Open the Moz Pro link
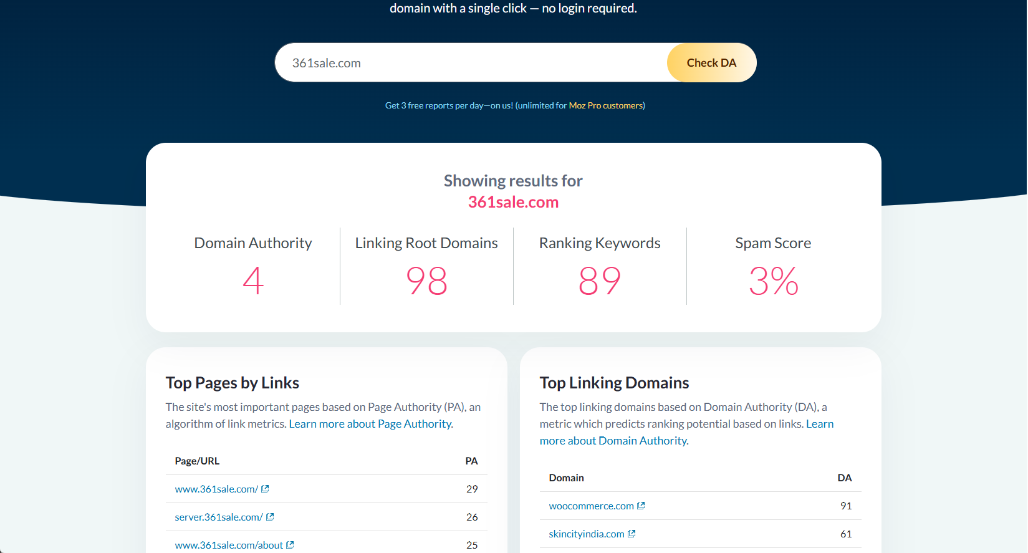The height and width of the screenshot is (553, 1028). [x=585, y=105]
